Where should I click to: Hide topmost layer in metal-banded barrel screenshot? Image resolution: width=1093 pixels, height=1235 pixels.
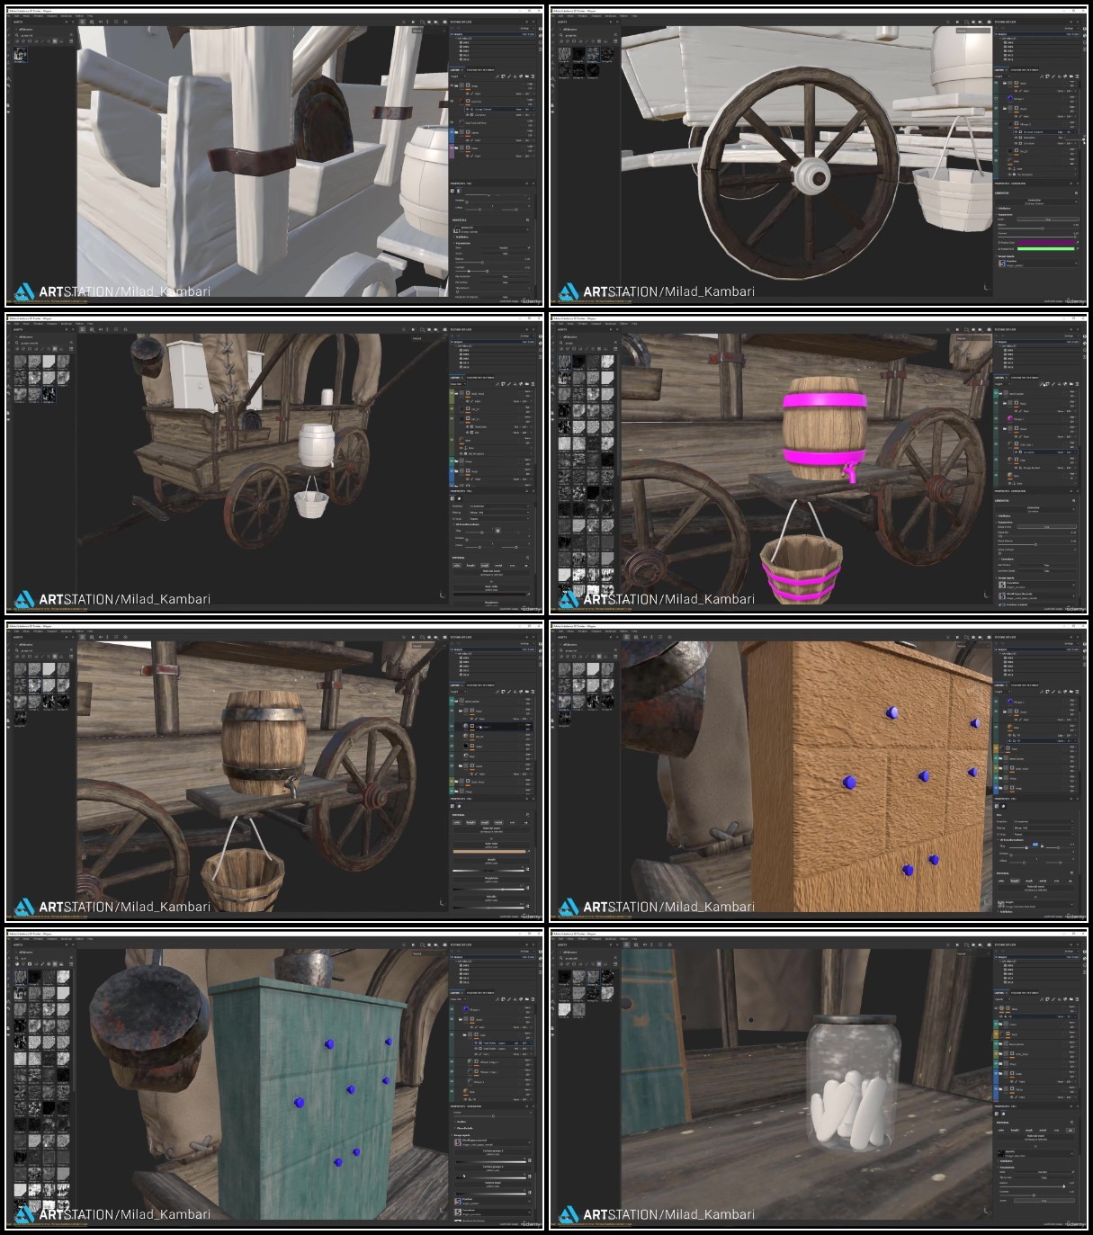452,701
